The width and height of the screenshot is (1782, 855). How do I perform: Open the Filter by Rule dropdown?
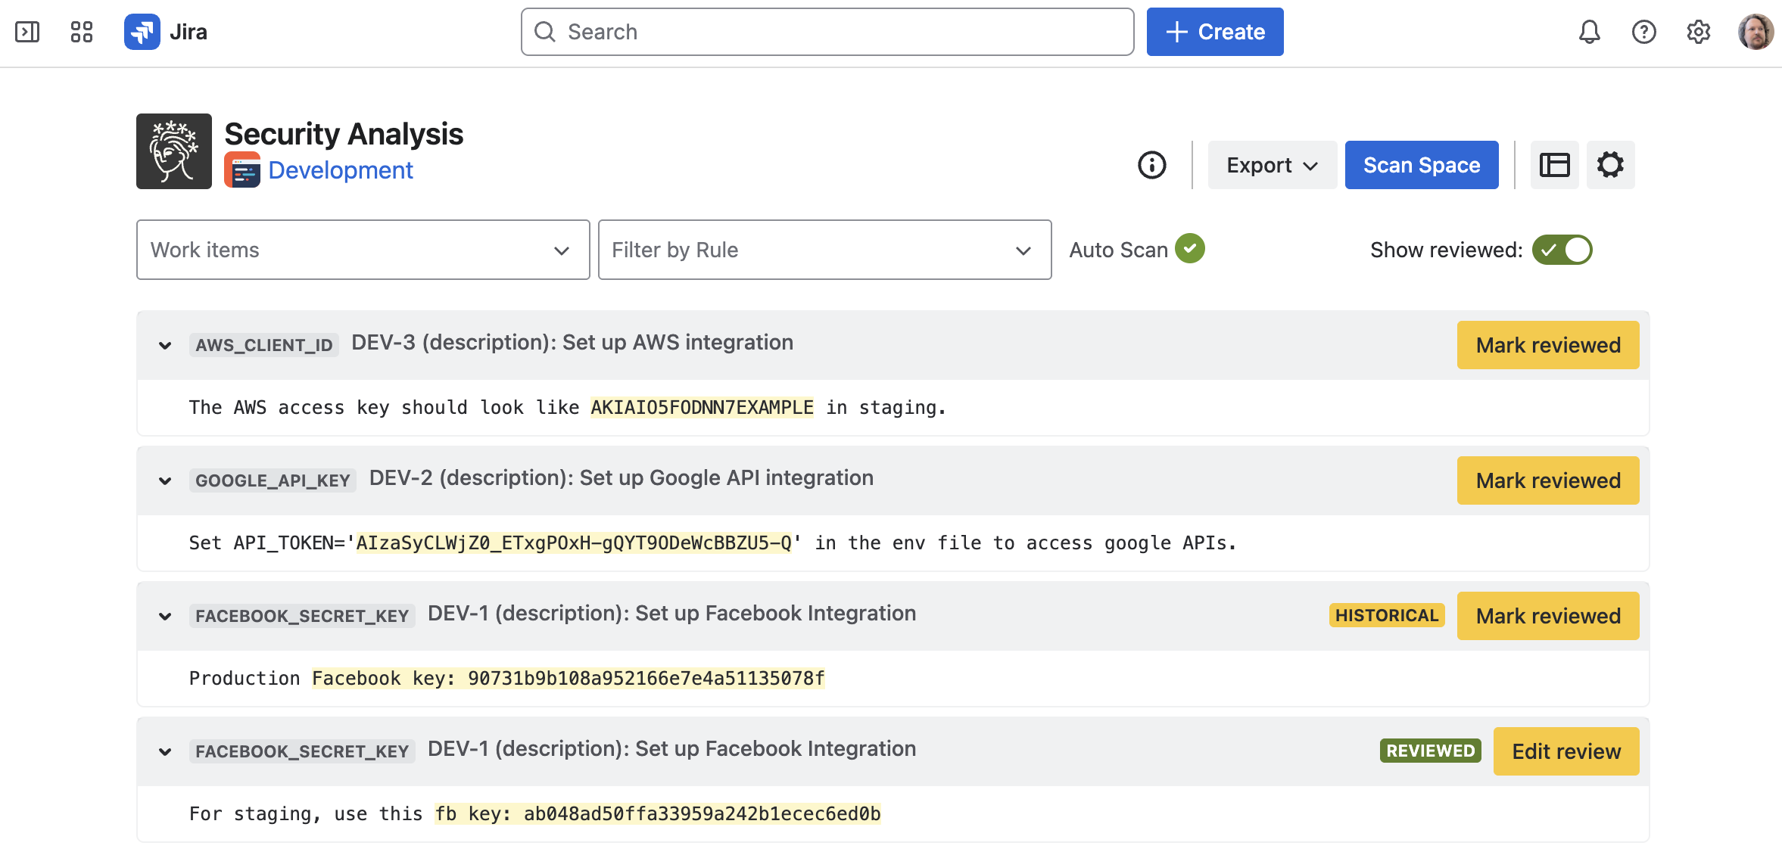click(824, 250)
